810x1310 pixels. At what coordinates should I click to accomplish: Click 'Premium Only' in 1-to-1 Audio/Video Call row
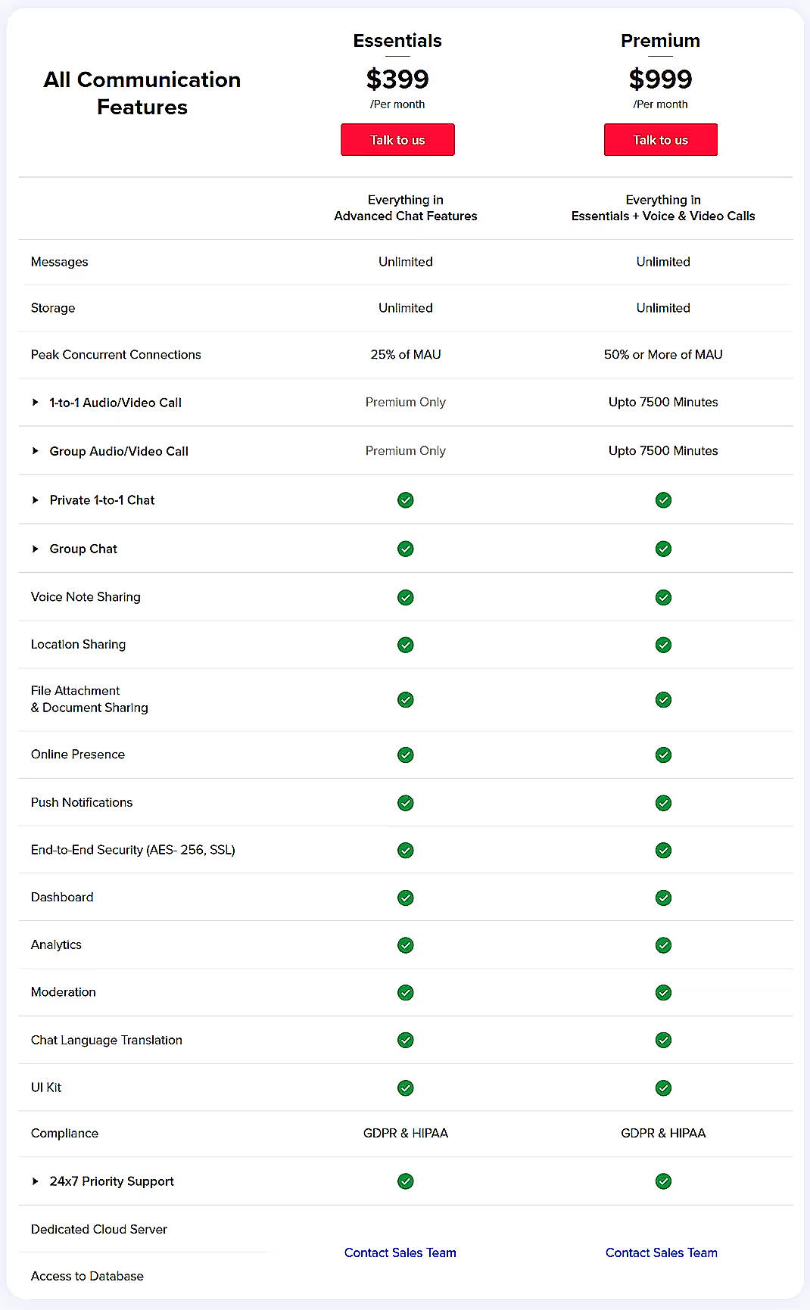coord(406,402)
